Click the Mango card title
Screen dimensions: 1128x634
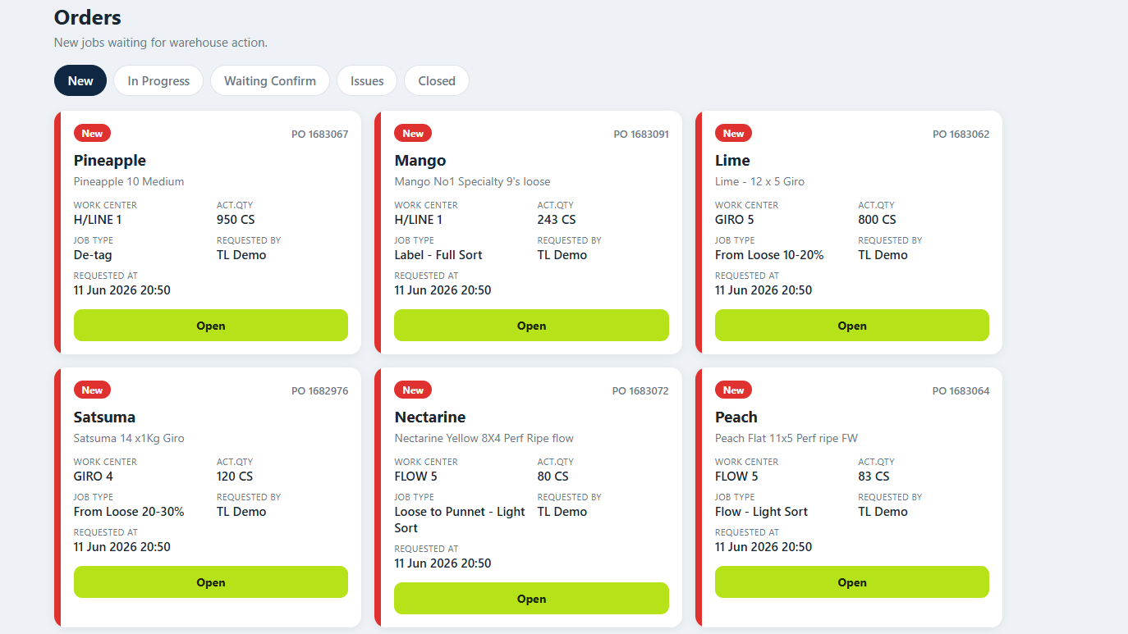420,161
